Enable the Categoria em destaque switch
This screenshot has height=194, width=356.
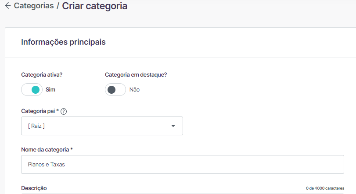pyautogui.click(x=115, y=90)
